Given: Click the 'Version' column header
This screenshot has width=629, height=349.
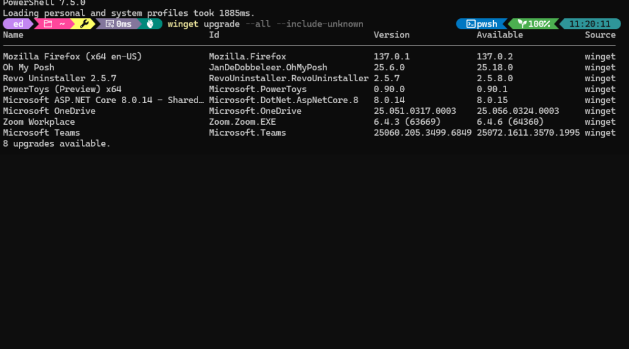Looking at the screenshot, I should 391,35.
